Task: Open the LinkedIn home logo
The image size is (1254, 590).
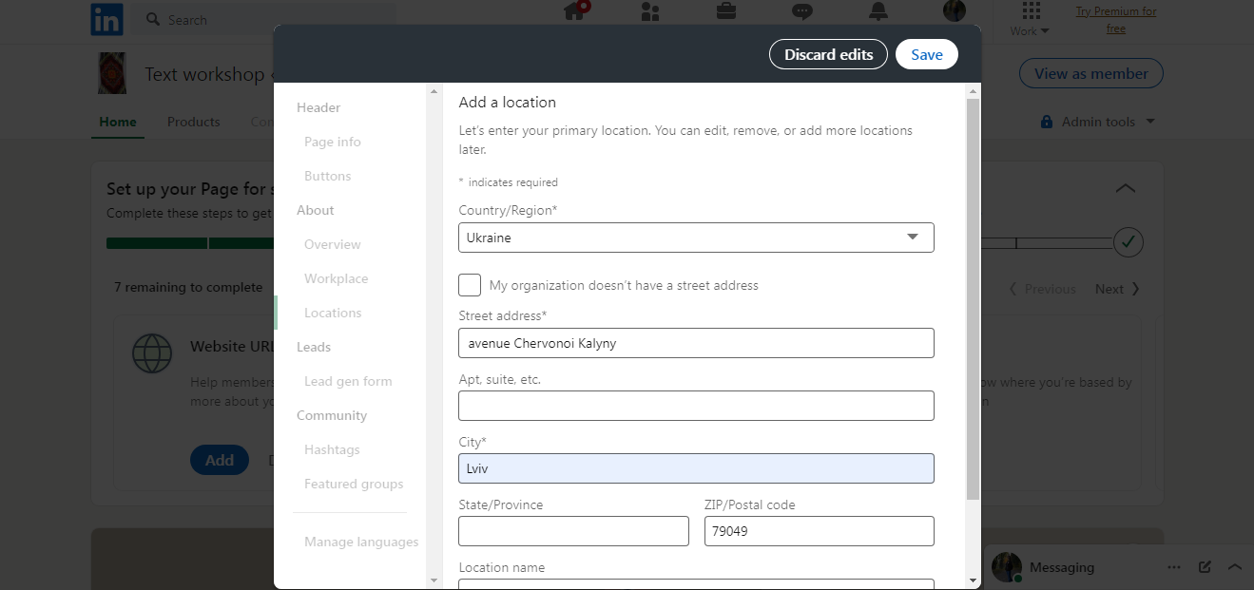Action: [x=107, y=19]
